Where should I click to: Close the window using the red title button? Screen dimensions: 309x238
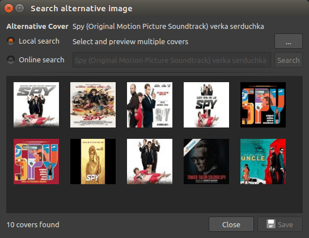pos(9,8)
